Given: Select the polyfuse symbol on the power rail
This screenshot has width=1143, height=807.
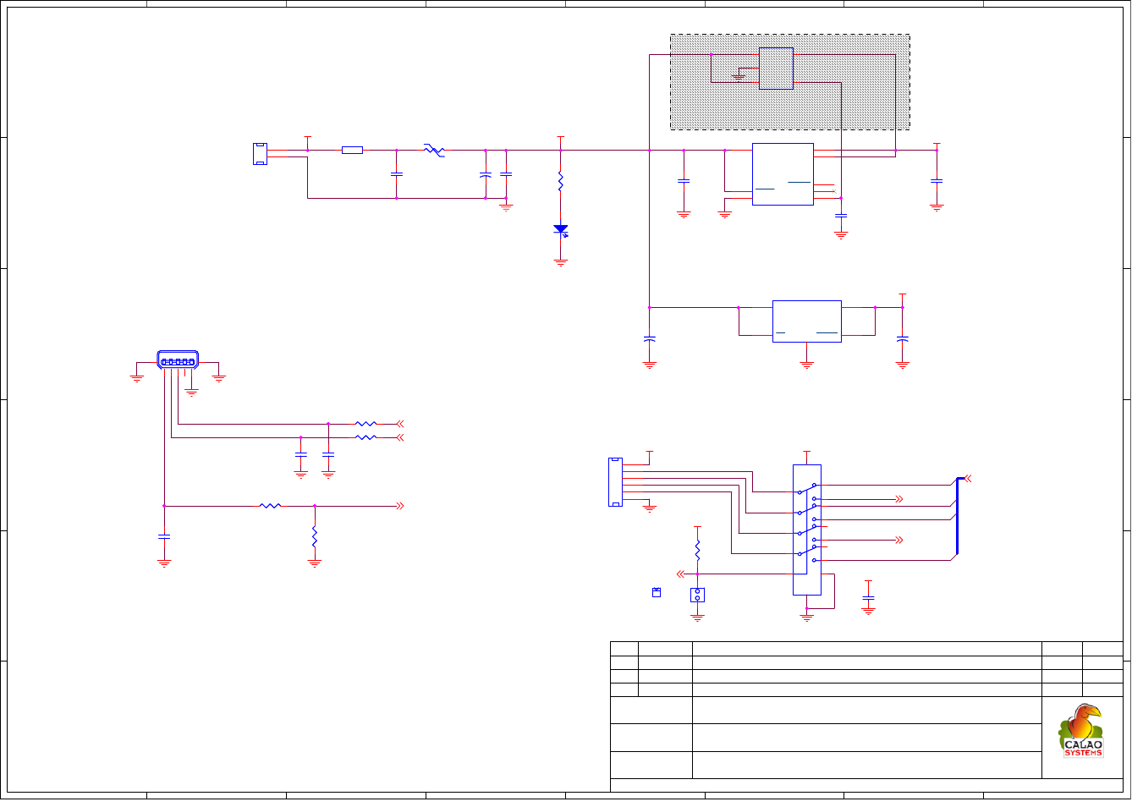Looking at the screenshot, I should pos(434,151).
